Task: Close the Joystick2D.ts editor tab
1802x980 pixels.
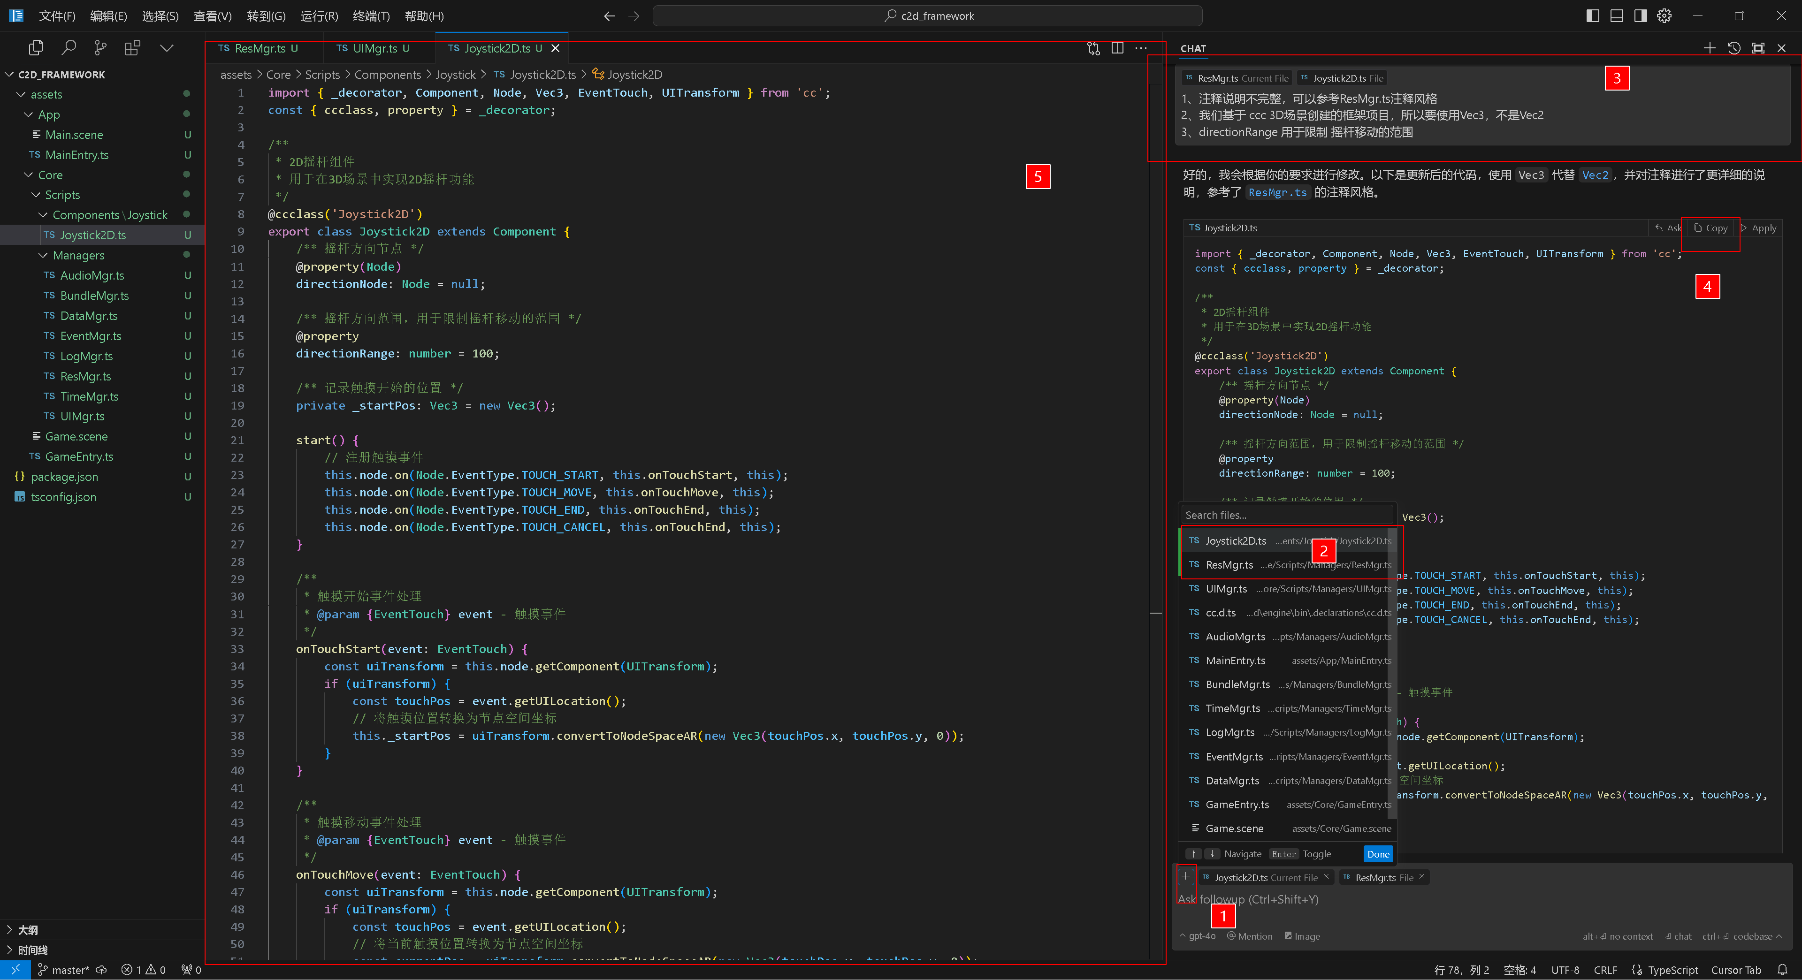Action: [556, 48]
